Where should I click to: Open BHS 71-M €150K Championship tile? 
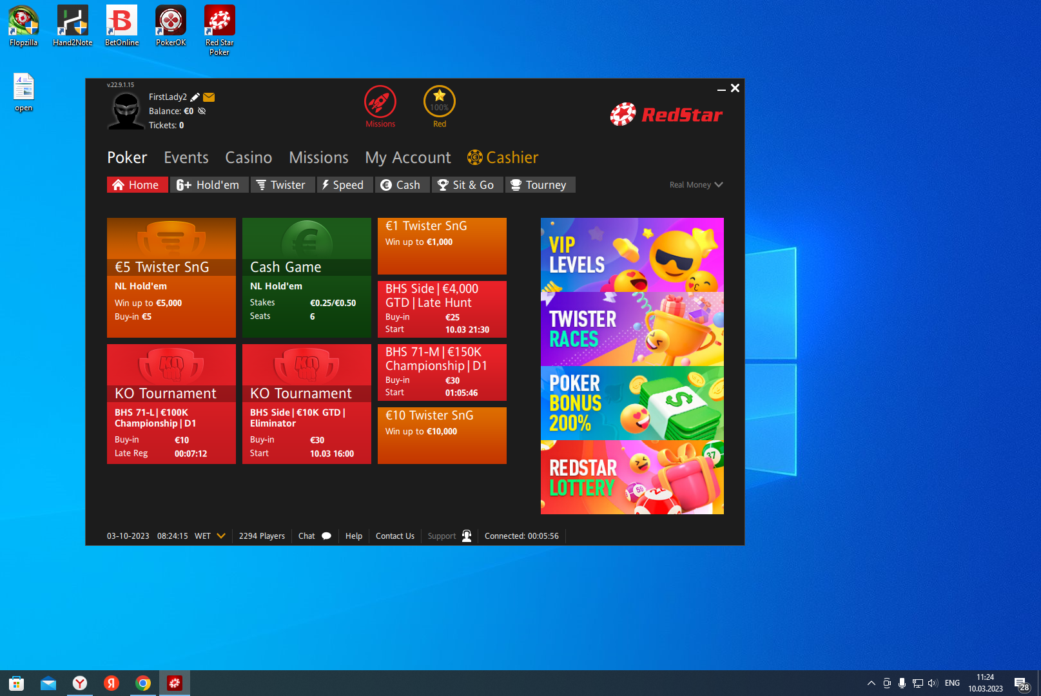point(442,372)
